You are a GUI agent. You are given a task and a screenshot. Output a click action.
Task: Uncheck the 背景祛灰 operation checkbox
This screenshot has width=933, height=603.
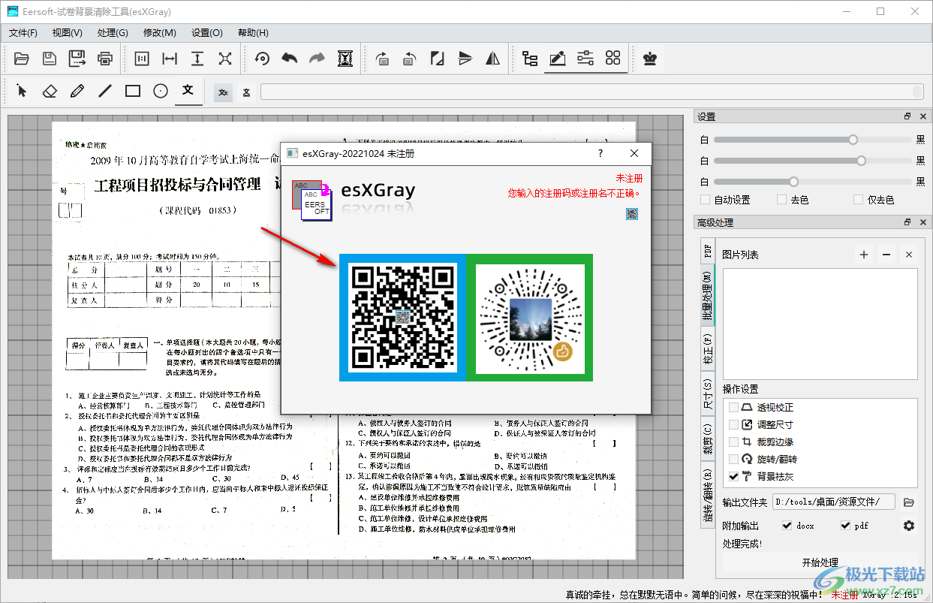point(733,476)
